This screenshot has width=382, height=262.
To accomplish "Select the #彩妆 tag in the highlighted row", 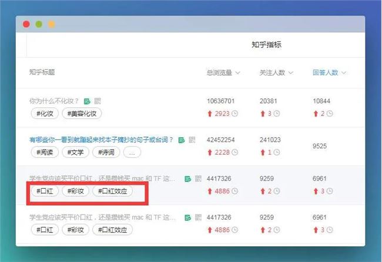I will 76,191.
